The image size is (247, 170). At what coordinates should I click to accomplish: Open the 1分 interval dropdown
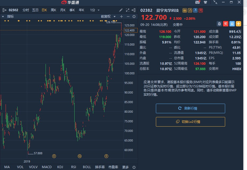[x=95, y=10]
